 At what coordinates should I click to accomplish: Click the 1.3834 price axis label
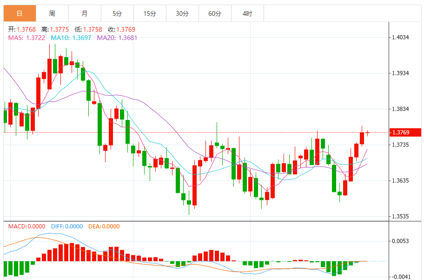click(x=400, y=109)
